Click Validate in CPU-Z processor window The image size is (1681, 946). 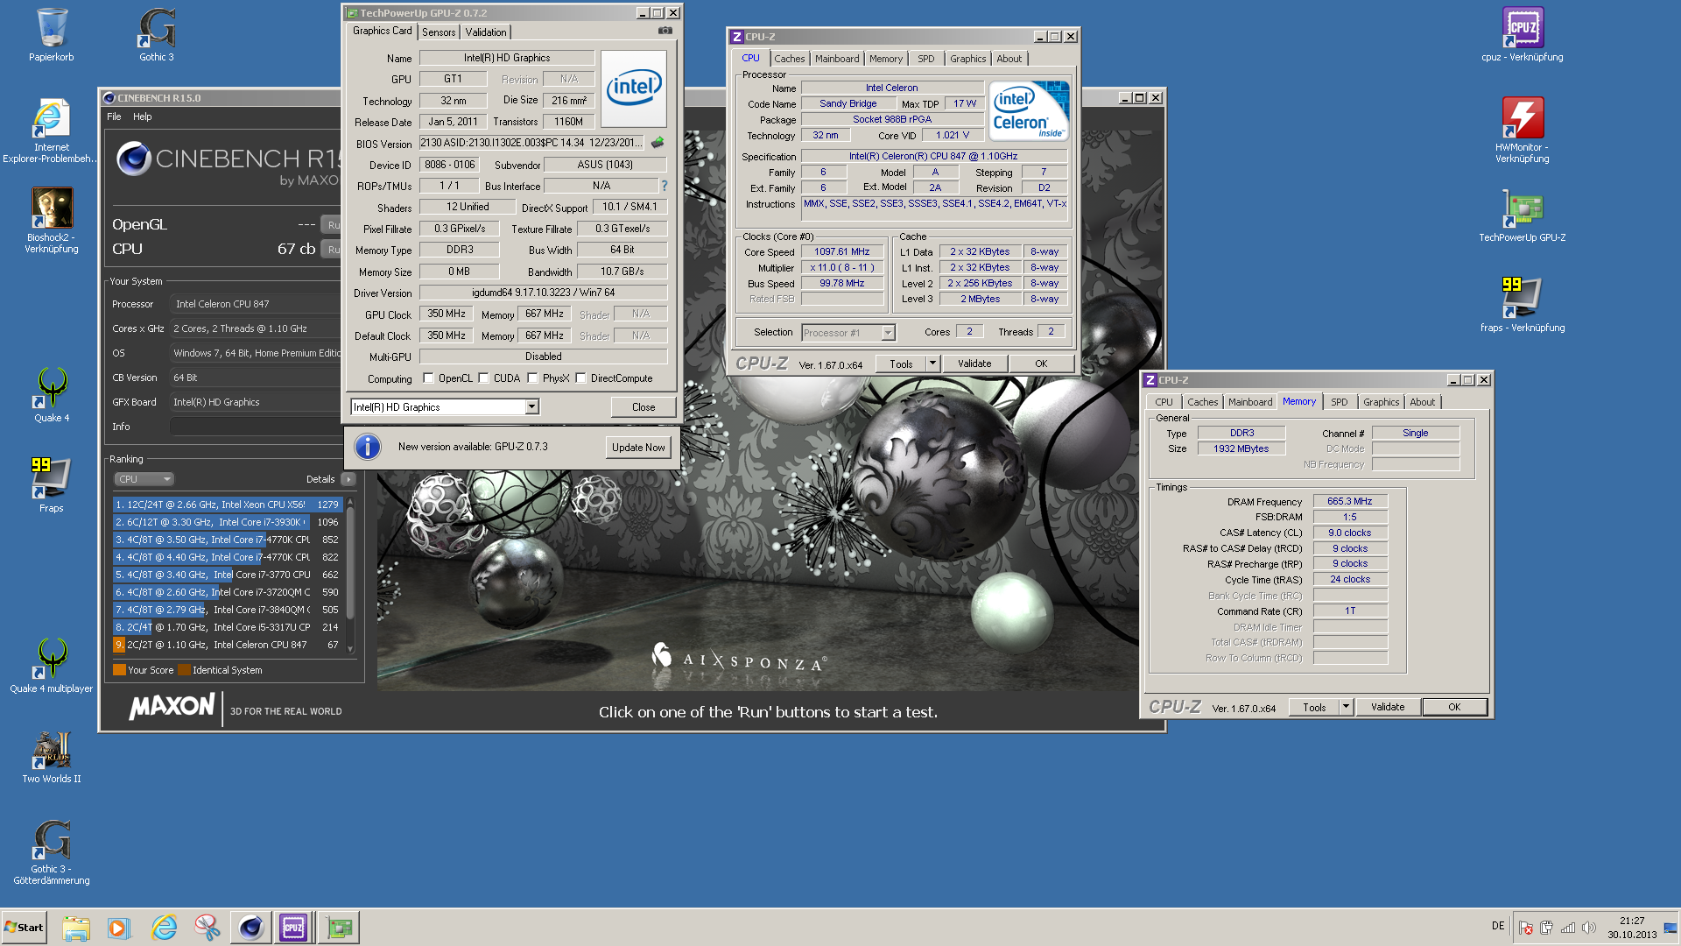coord(974,364)
